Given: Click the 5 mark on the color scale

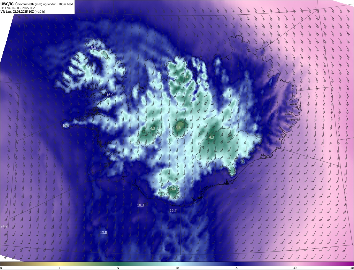Looking at the screenshot, I should [x=118, y=268].
